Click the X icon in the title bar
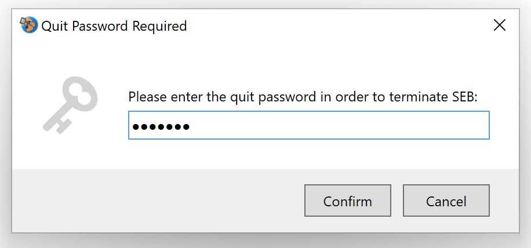Viewport: 531px width, 248px height. [x=500, y=25]
